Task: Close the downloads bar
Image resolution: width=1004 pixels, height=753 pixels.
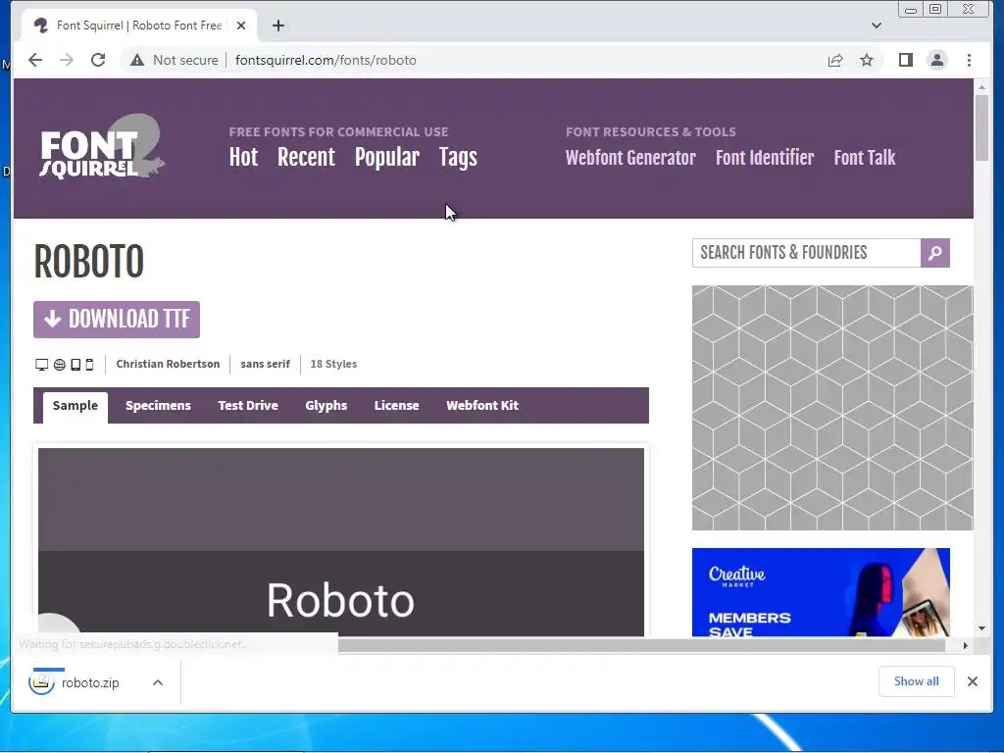Action: pos(972,681)
